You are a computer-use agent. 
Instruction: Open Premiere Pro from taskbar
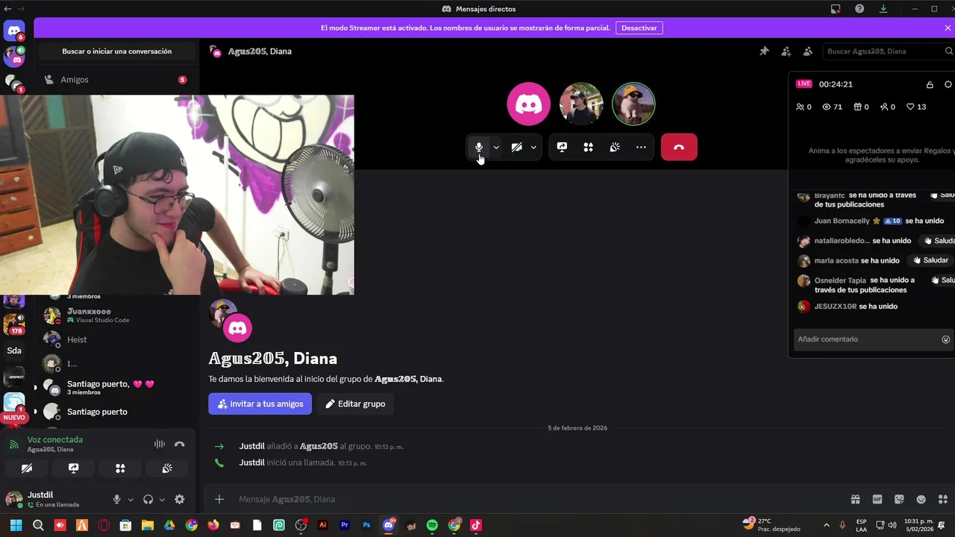(345, 525)
